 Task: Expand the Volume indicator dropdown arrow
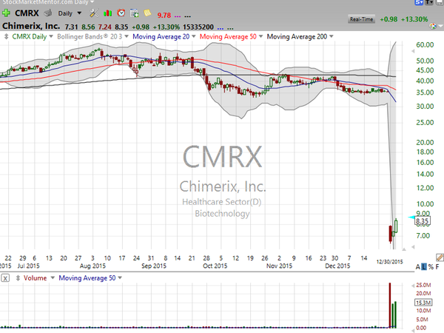pos(53,277)
